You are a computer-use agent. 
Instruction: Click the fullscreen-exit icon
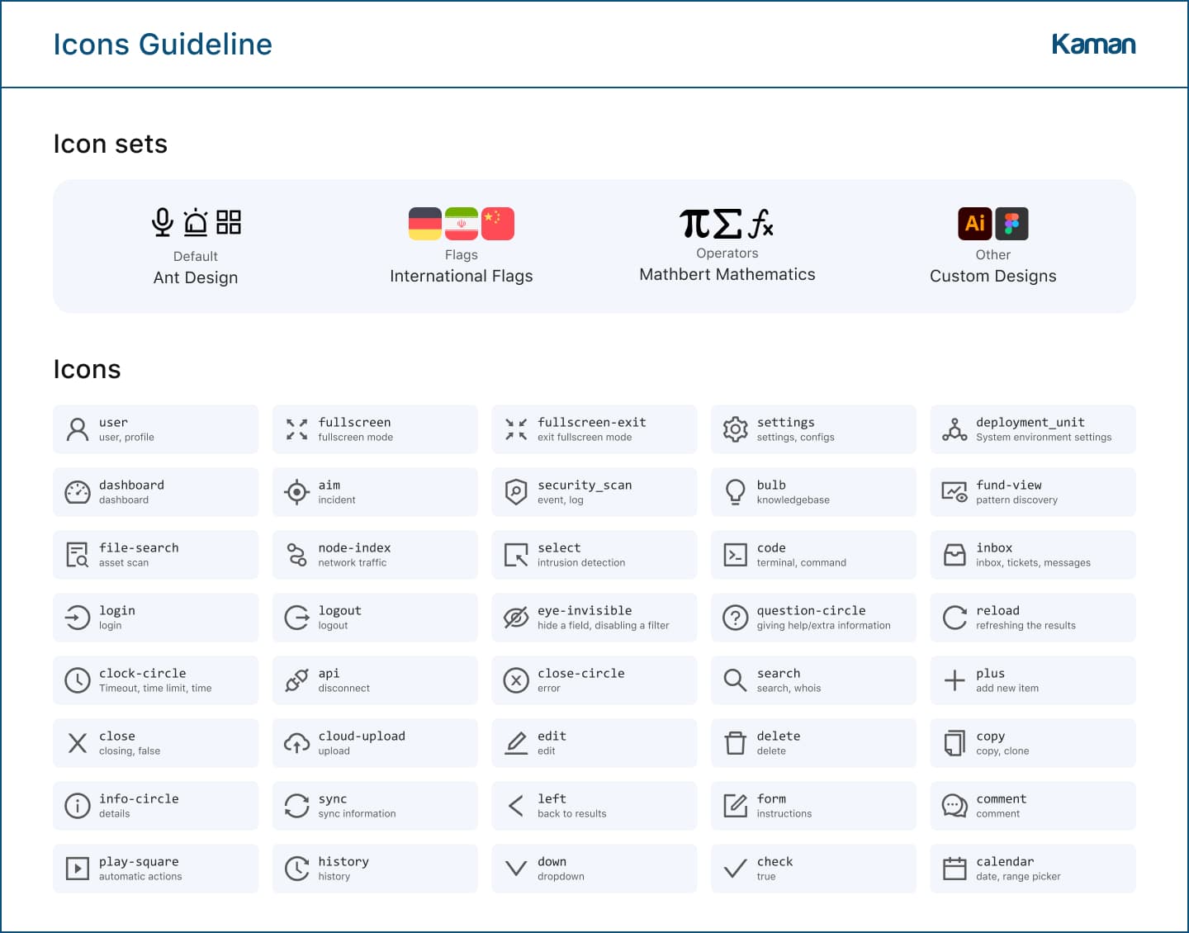pyautogui.click(x=516, y=429)
